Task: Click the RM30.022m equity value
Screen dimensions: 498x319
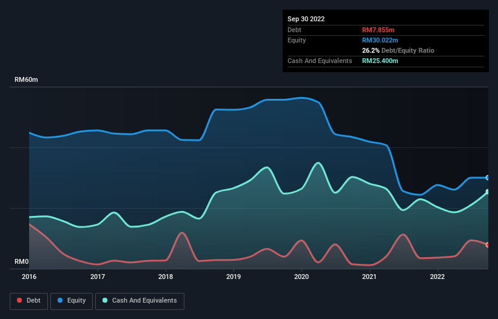Action: click(x=380, y=40)
